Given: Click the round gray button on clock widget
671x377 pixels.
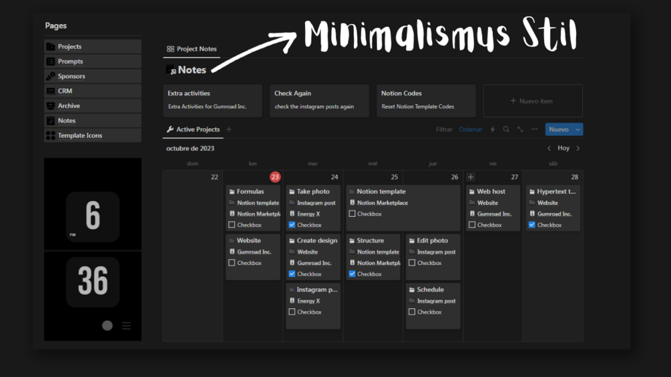Looking at the screenshot, I should pyautogui.click(x=107, y=326).
